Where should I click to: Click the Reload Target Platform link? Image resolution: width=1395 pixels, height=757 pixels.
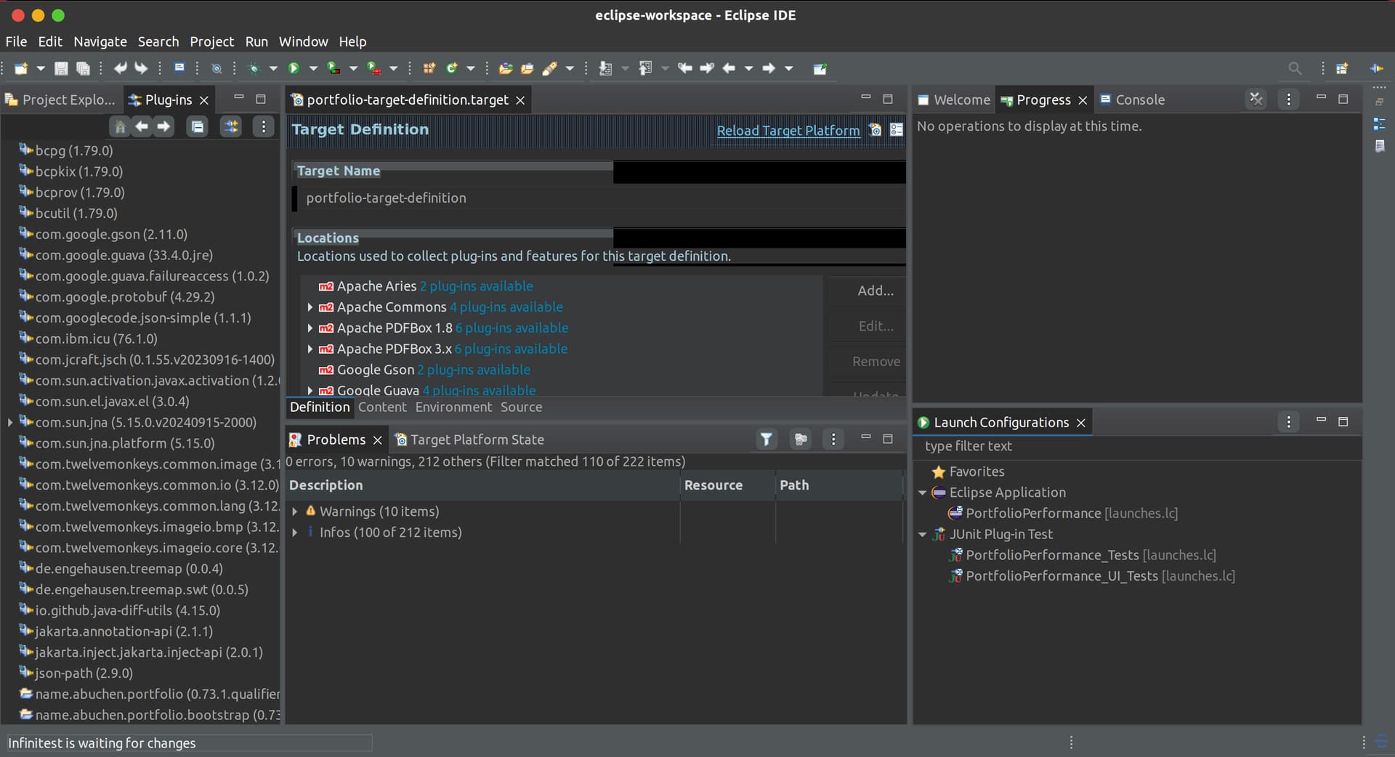[788, 131]
